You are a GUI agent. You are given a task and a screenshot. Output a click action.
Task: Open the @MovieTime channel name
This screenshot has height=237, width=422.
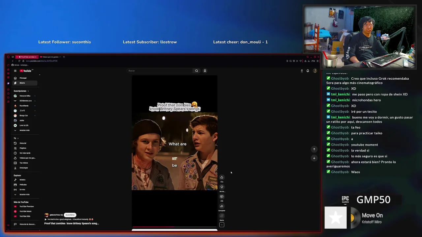point(56,215)
